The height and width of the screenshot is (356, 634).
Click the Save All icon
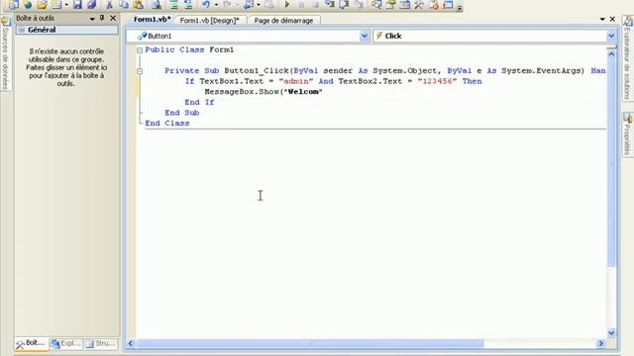pyautogui.click(x=92, y=4)
